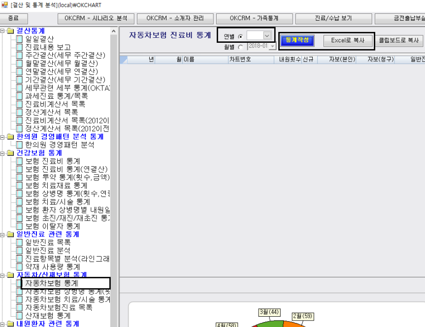The image size is (425, 327).
Task: Click the document icon beside 일일결산
Action: click(x=19, y=39)
